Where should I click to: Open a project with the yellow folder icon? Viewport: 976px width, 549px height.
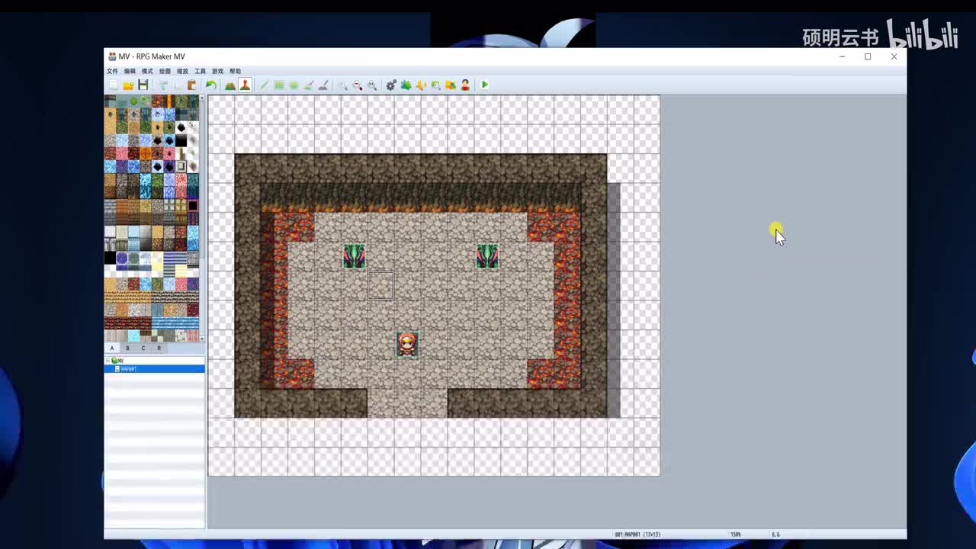pos(128,85)
